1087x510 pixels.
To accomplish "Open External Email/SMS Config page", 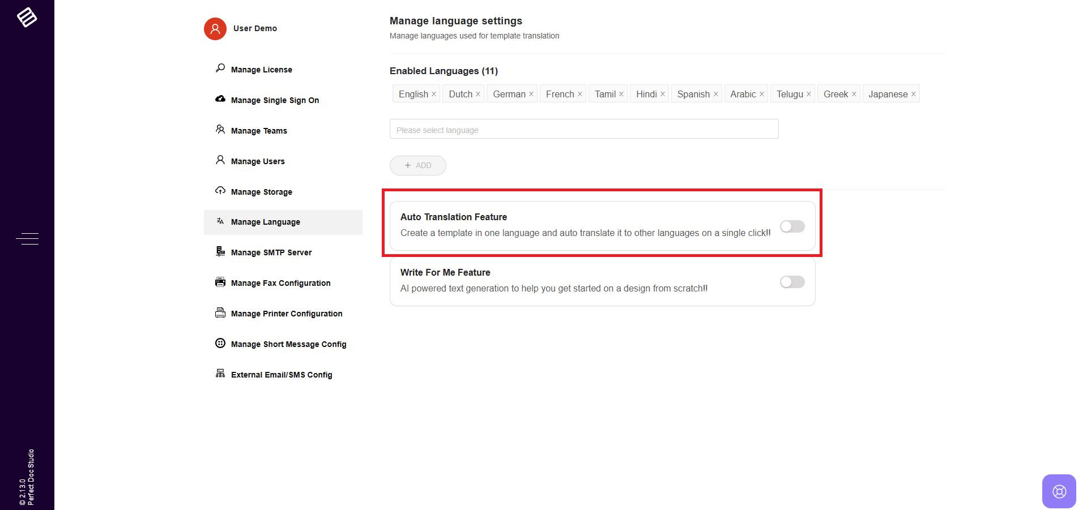I will (282, 375).
